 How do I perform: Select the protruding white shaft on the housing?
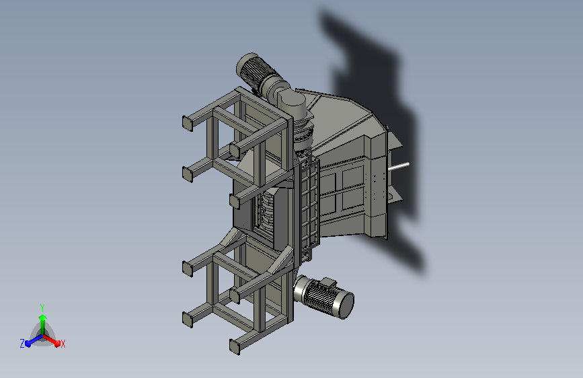point(399,166)
